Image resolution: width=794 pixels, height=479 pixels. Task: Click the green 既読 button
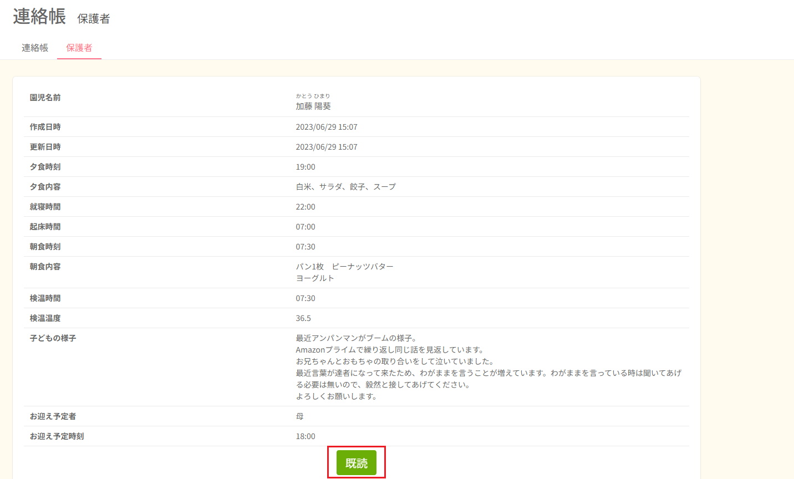pos(357,461)
